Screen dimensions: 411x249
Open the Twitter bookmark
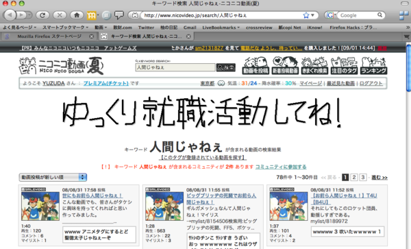pyautogui.click(x=146, y=27)
